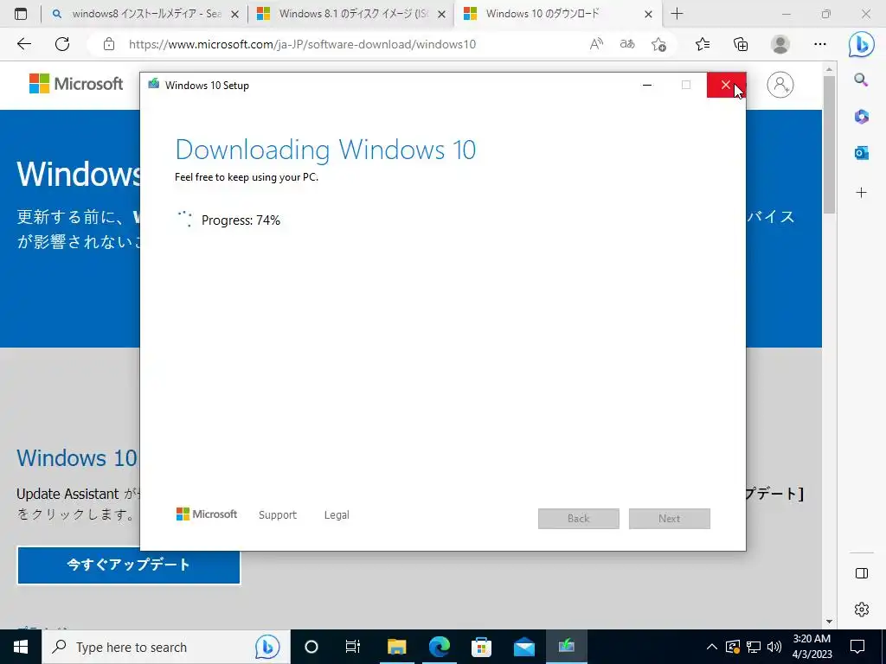Image resolution: width=886 pixels, height=664 pixels.
Task: Go back to the previous page
Action: click(x=24, y=44)
